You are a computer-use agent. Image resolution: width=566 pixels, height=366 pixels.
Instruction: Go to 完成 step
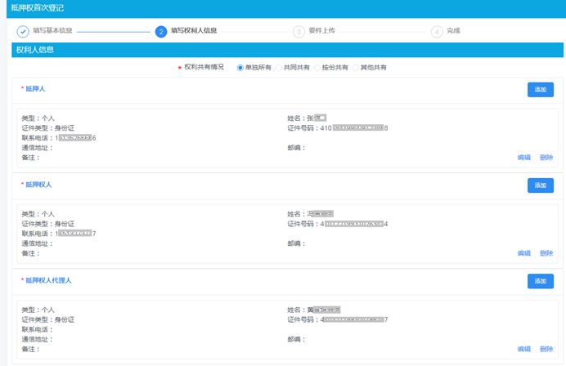click(x=453, y=31)
